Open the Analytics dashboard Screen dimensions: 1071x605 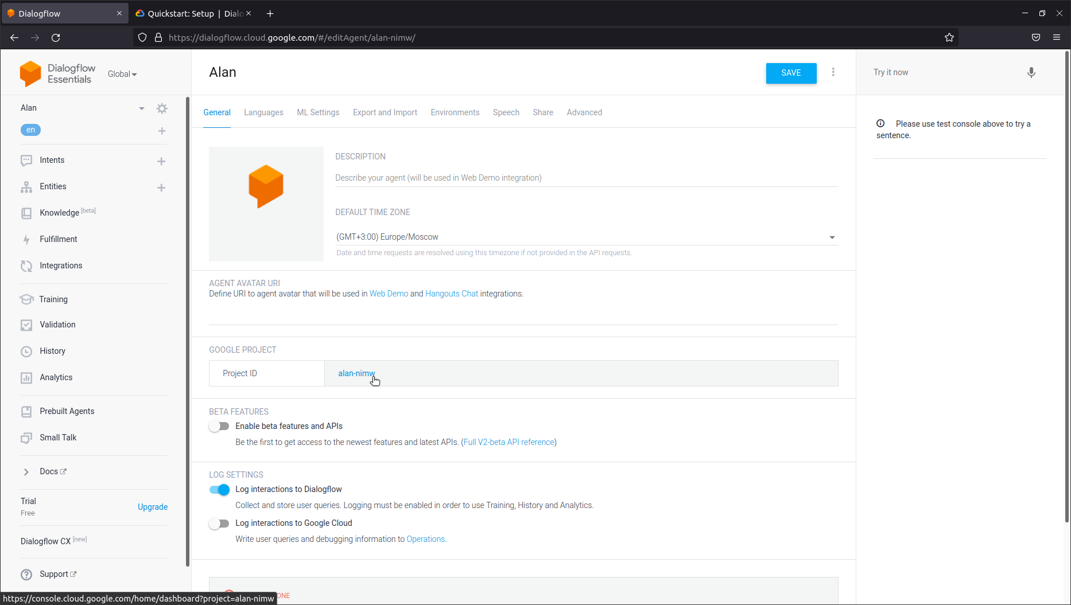pos(55,377)
